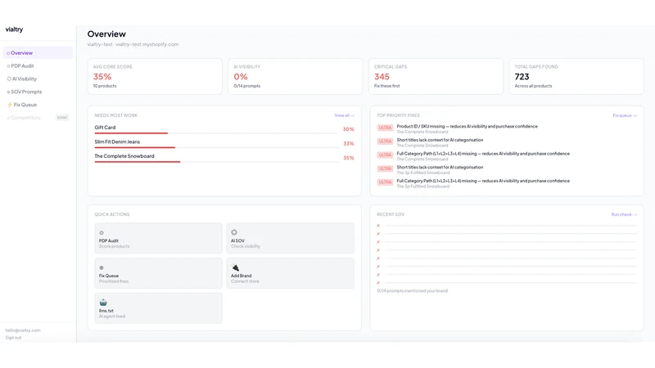Open the 'Full Category Path' fix for The Complete Snowboard

483,154
